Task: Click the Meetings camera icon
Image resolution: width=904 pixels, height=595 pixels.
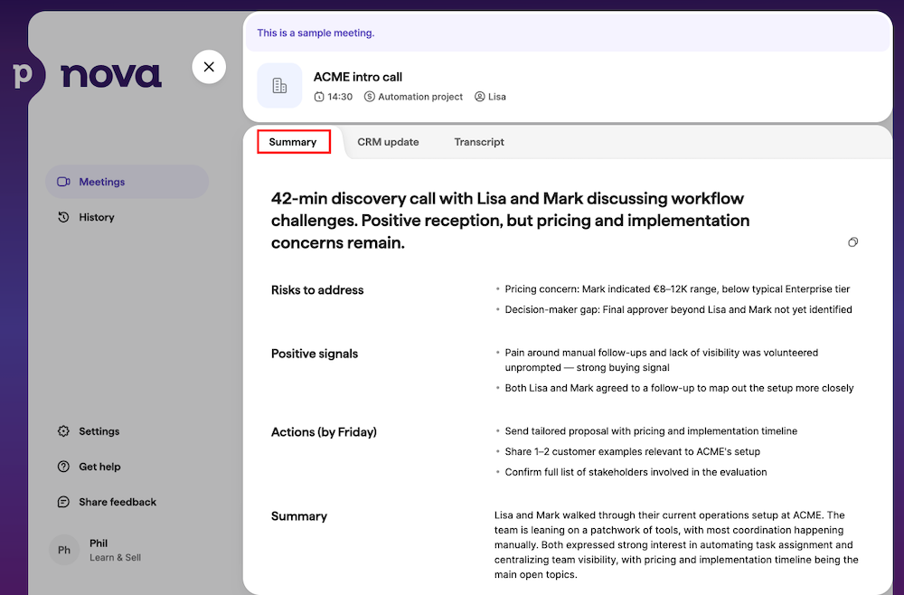Action: pos(63,182)
